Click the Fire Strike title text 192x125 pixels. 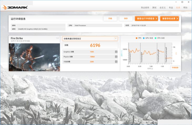coord(17,38)
